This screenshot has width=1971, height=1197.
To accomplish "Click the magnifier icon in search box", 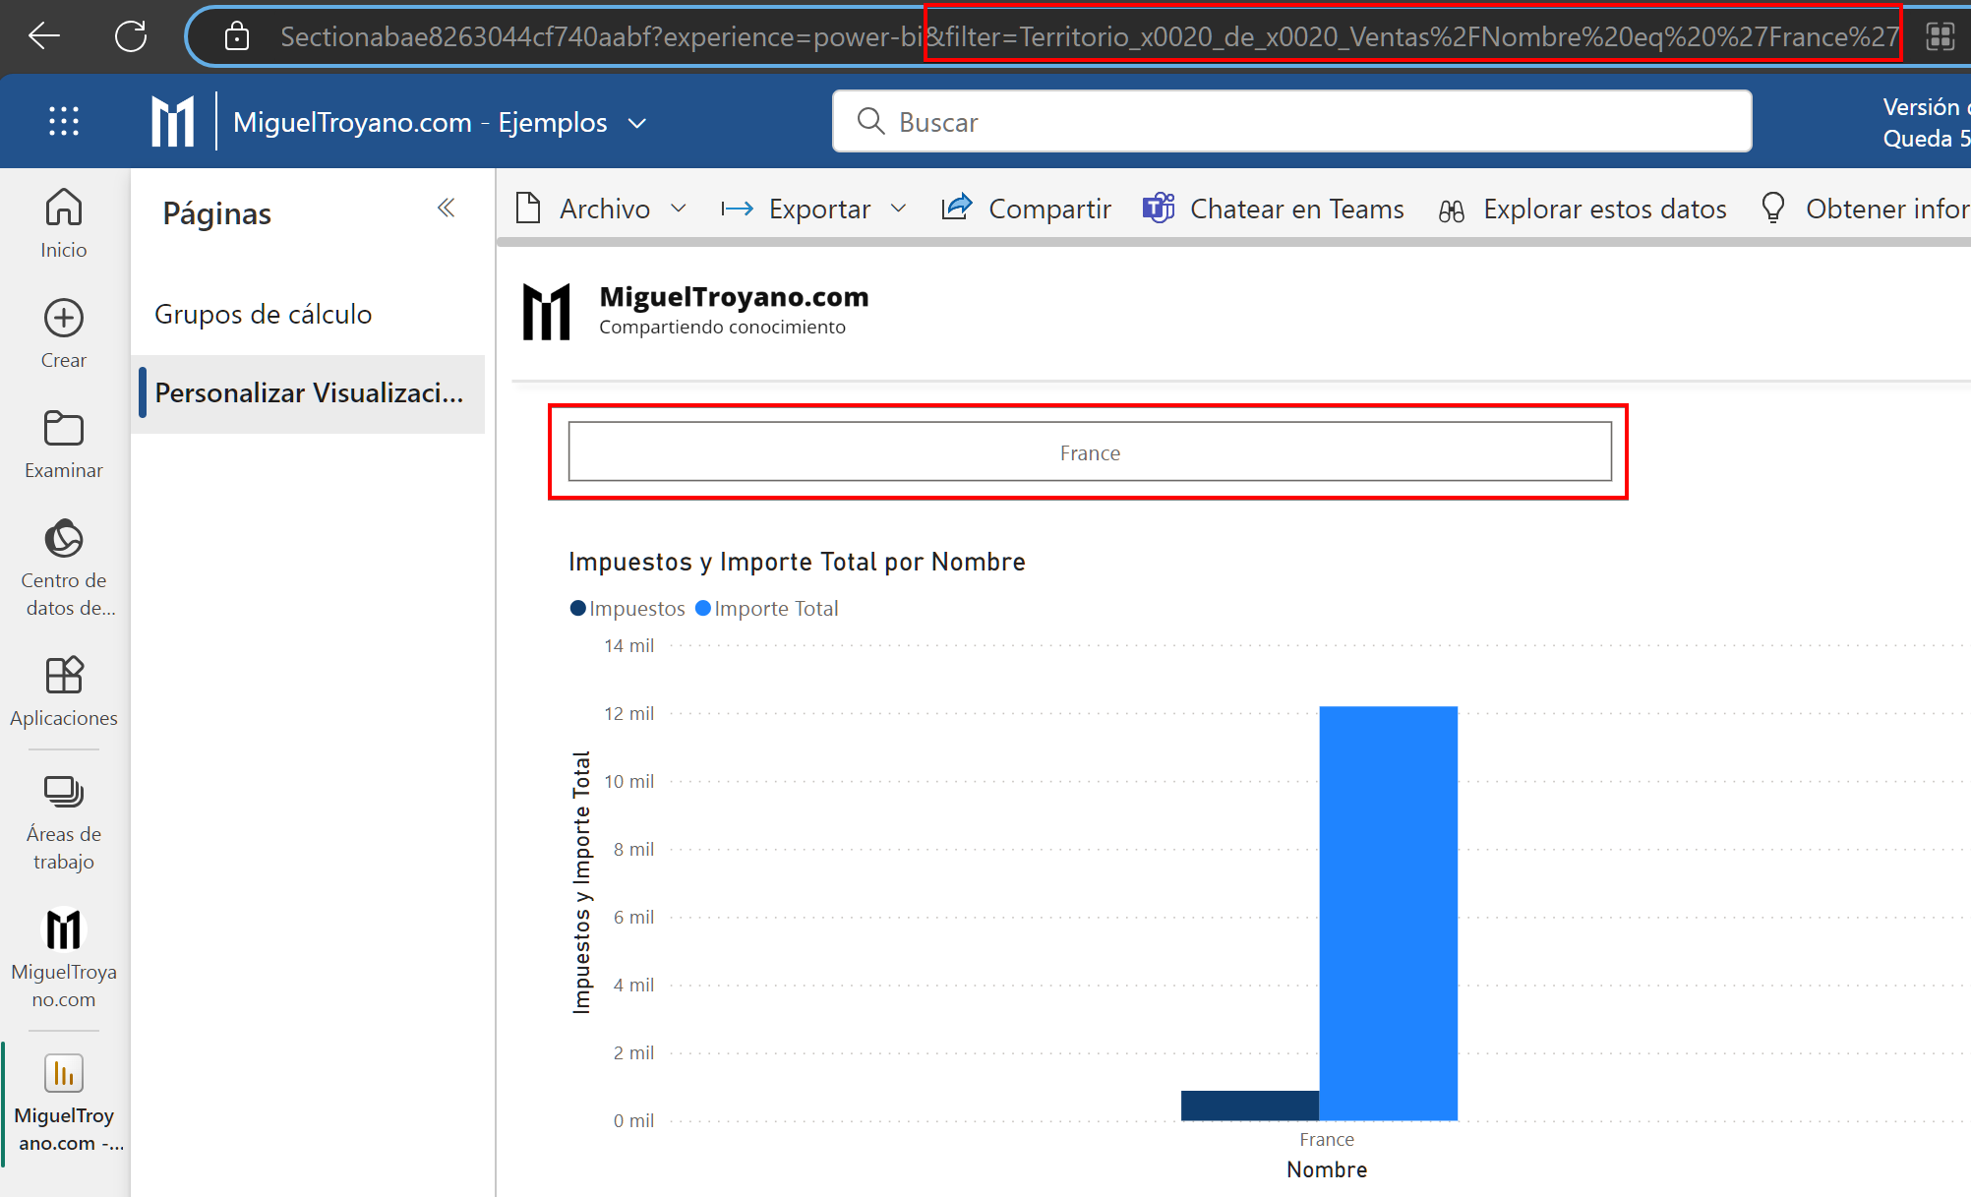I will coord(870,121).
